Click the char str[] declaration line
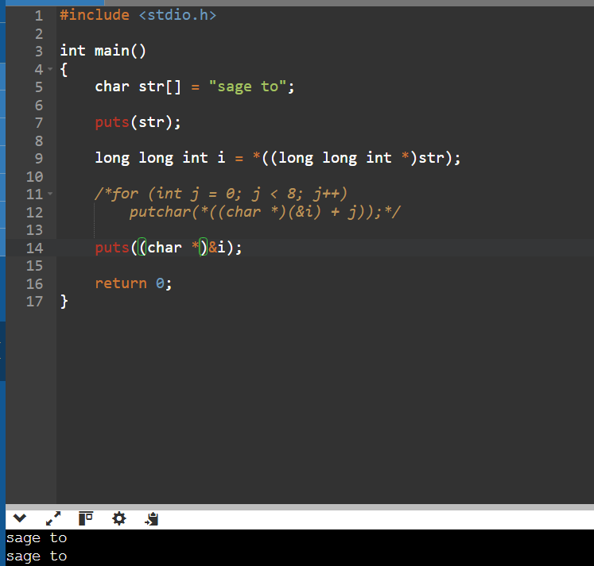594x566 pixels. pos(195,87)
